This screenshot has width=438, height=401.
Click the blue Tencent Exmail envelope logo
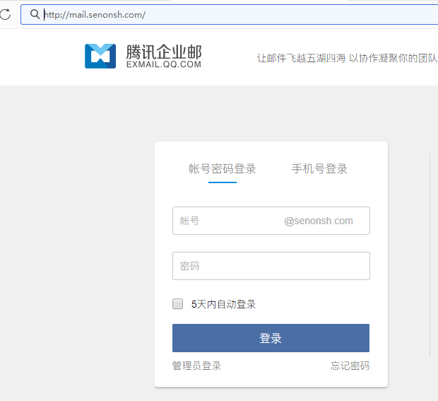click(x=100, y=56)
